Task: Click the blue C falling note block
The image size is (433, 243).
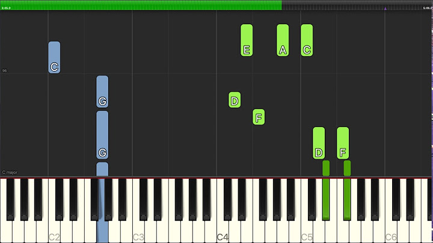Action: (54, 57)
